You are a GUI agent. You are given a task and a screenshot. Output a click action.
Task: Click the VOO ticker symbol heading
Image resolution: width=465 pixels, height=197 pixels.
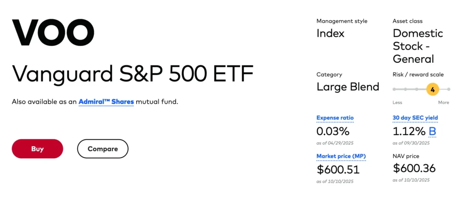[x=53, y=31]
